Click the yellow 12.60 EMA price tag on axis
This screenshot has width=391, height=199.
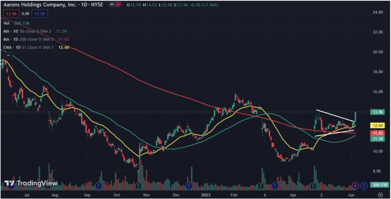tap(378, 125)
